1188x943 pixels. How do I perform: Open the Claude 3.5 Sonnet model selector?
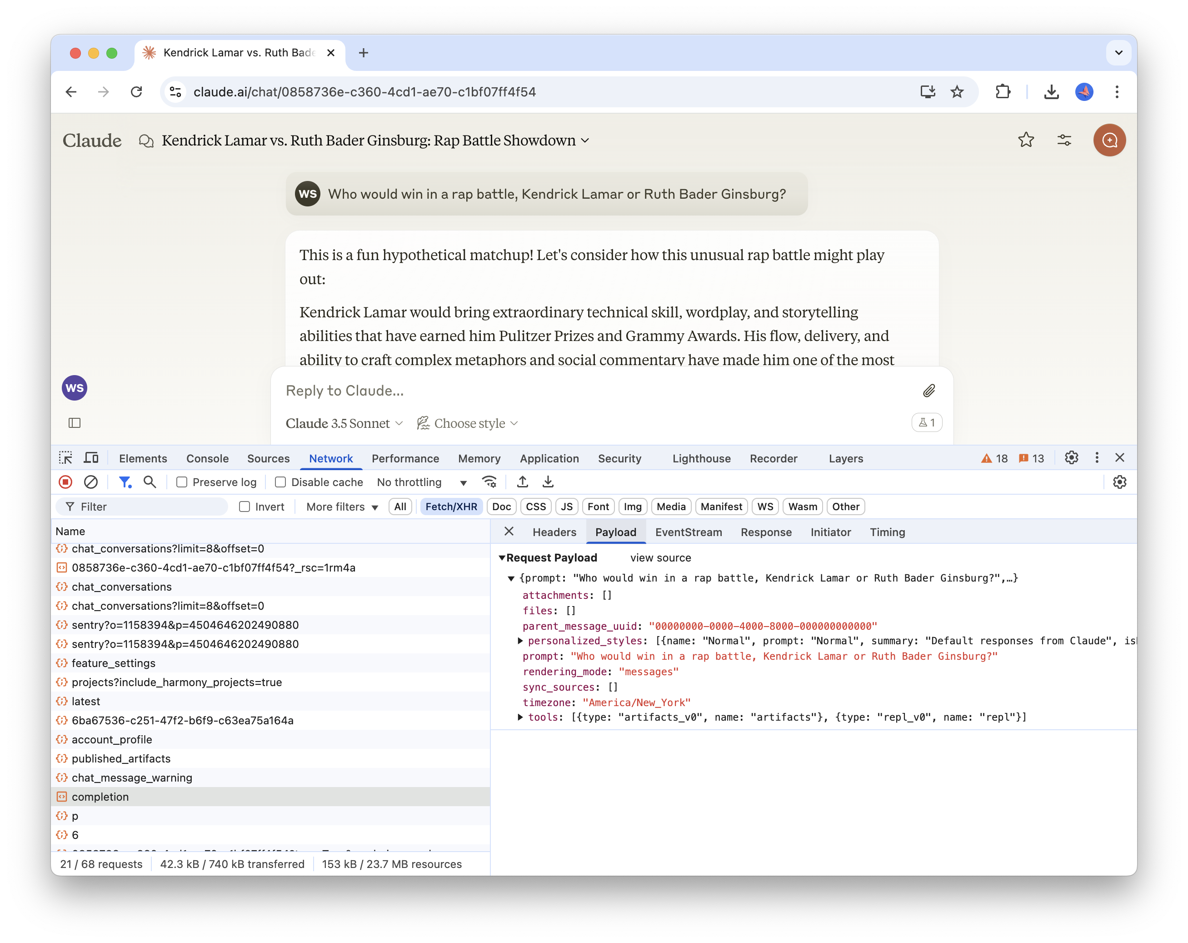click(344, 423)
